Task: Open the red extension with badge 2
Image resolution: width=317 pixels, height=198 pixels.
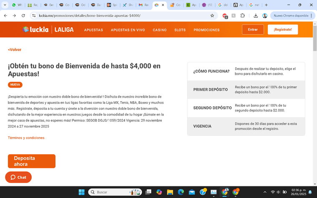Action: click(x=225, y=16)
